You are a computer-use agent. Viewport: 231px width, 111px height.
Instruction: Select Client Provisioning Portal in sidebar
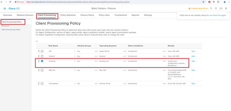pyautogui.click(x=11, y=29)
